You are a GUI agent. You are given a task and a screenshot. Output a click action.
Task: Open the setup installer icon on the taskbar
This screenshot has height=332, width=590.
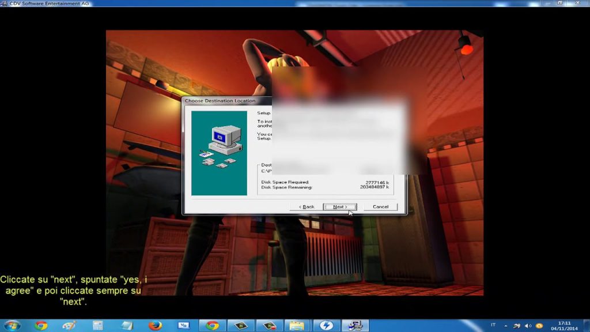pyautogui.click(x=355, y=323)
